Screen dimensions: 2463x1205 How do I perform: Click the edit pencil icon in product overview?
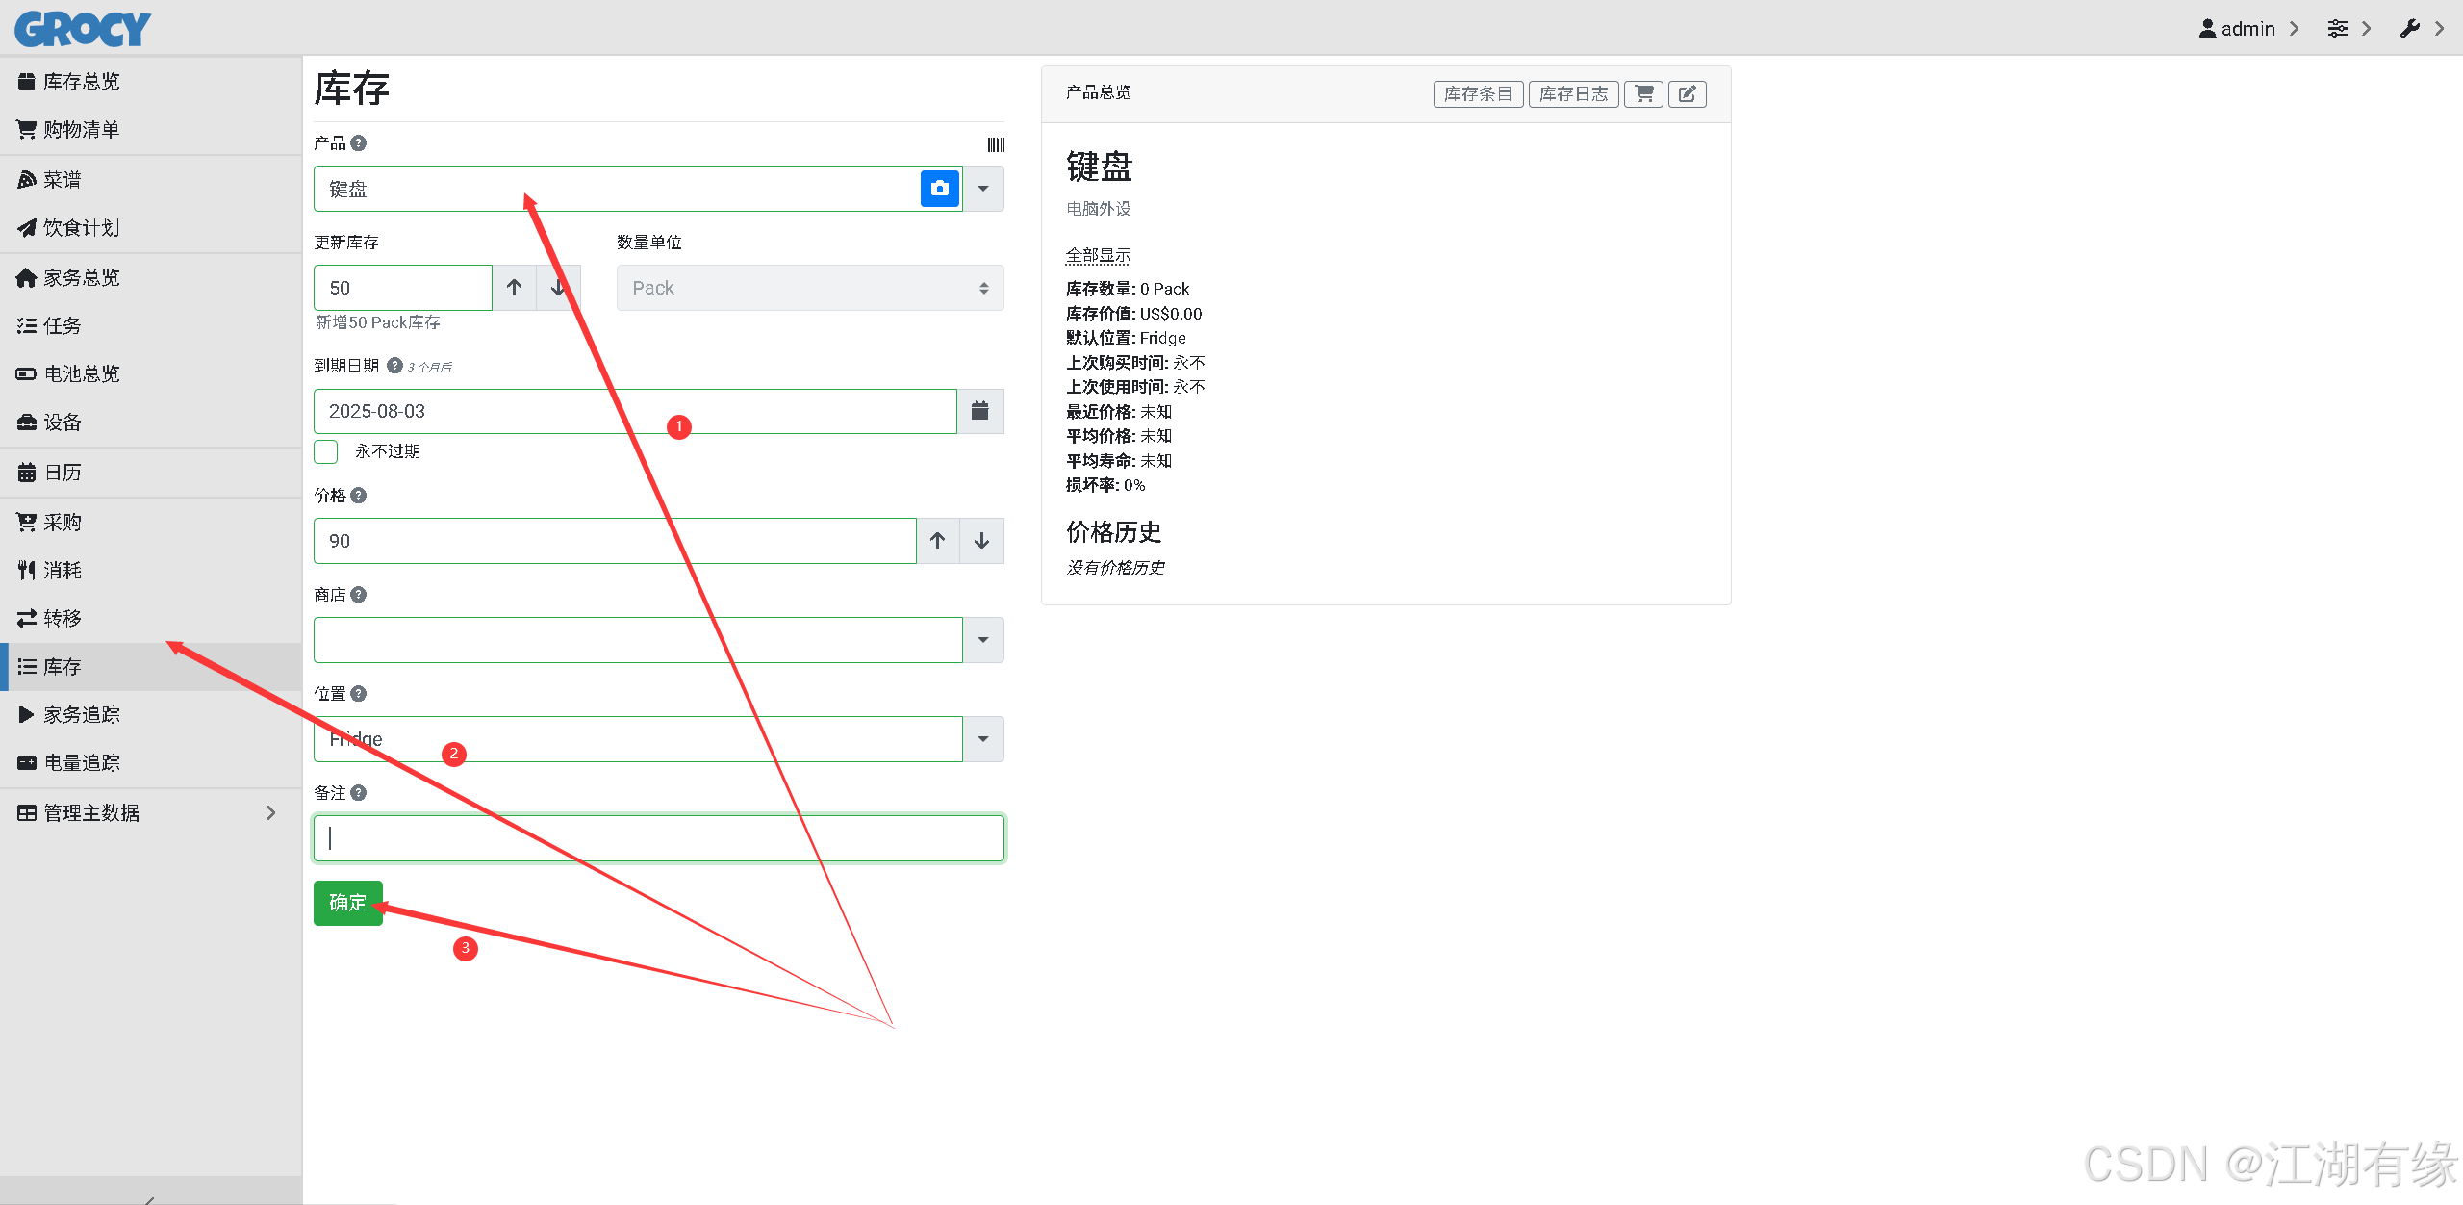click(1687, 93)
